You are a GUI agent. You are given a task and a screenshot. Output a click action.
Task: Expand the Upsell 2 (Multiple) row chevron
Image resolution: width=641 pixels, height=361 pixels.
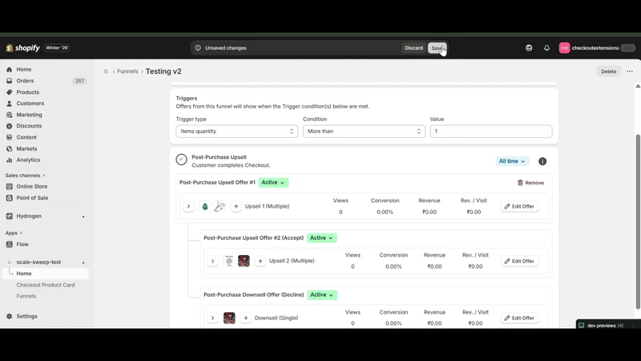212,261
